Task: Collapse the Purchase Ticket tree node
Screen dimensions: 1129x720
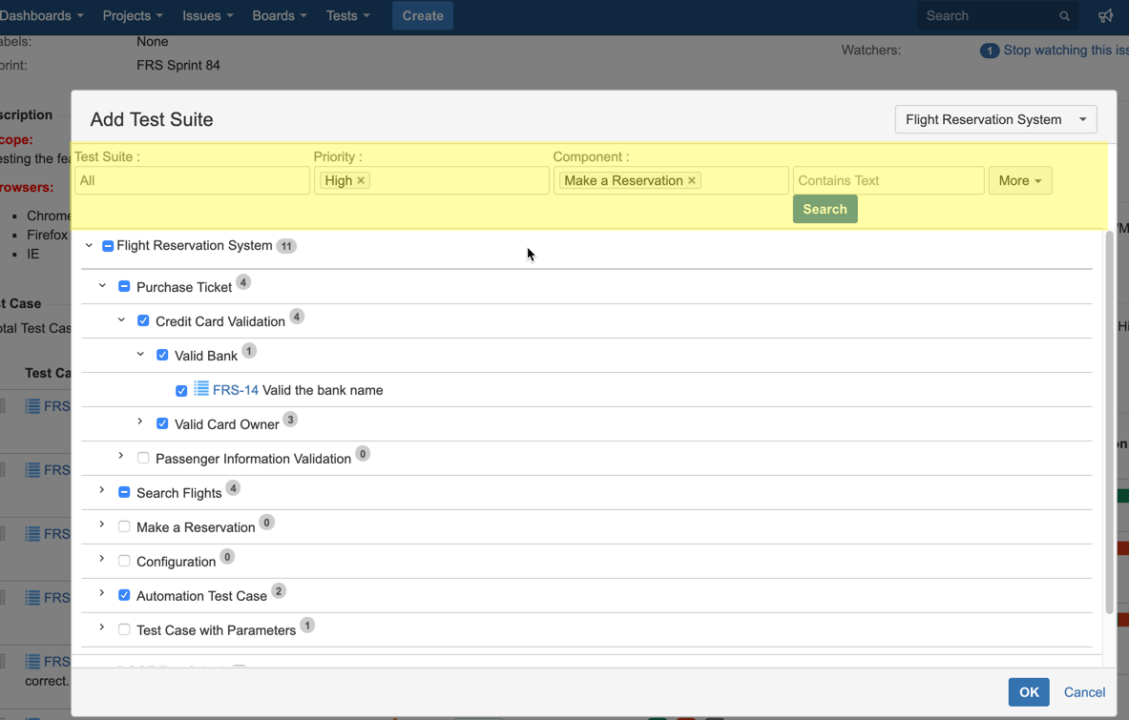Action: (x=102, y=285)
